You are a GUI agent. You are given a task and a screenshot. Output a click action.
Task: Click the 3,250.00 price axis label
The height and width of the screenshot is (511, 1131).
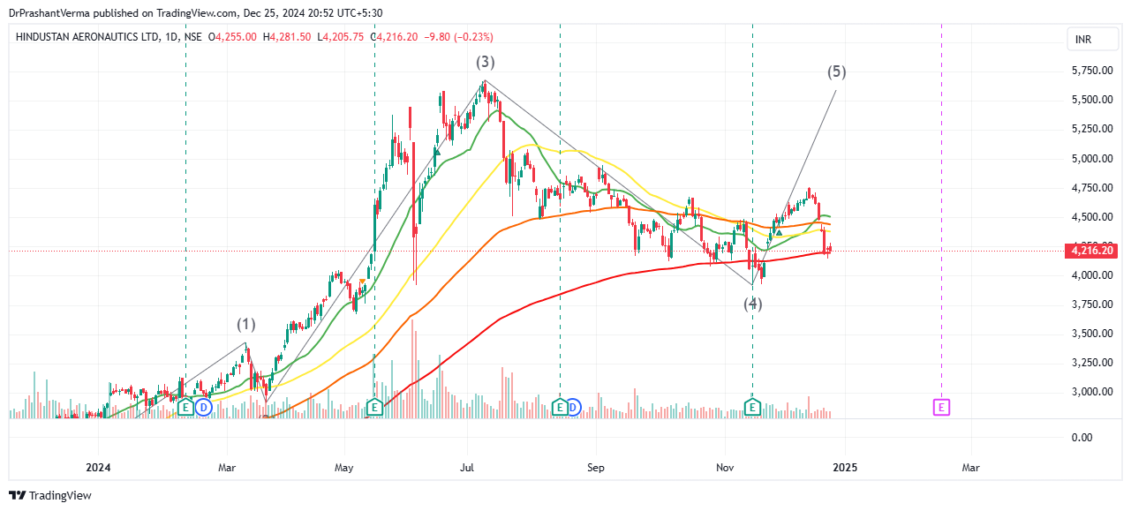1092,363
